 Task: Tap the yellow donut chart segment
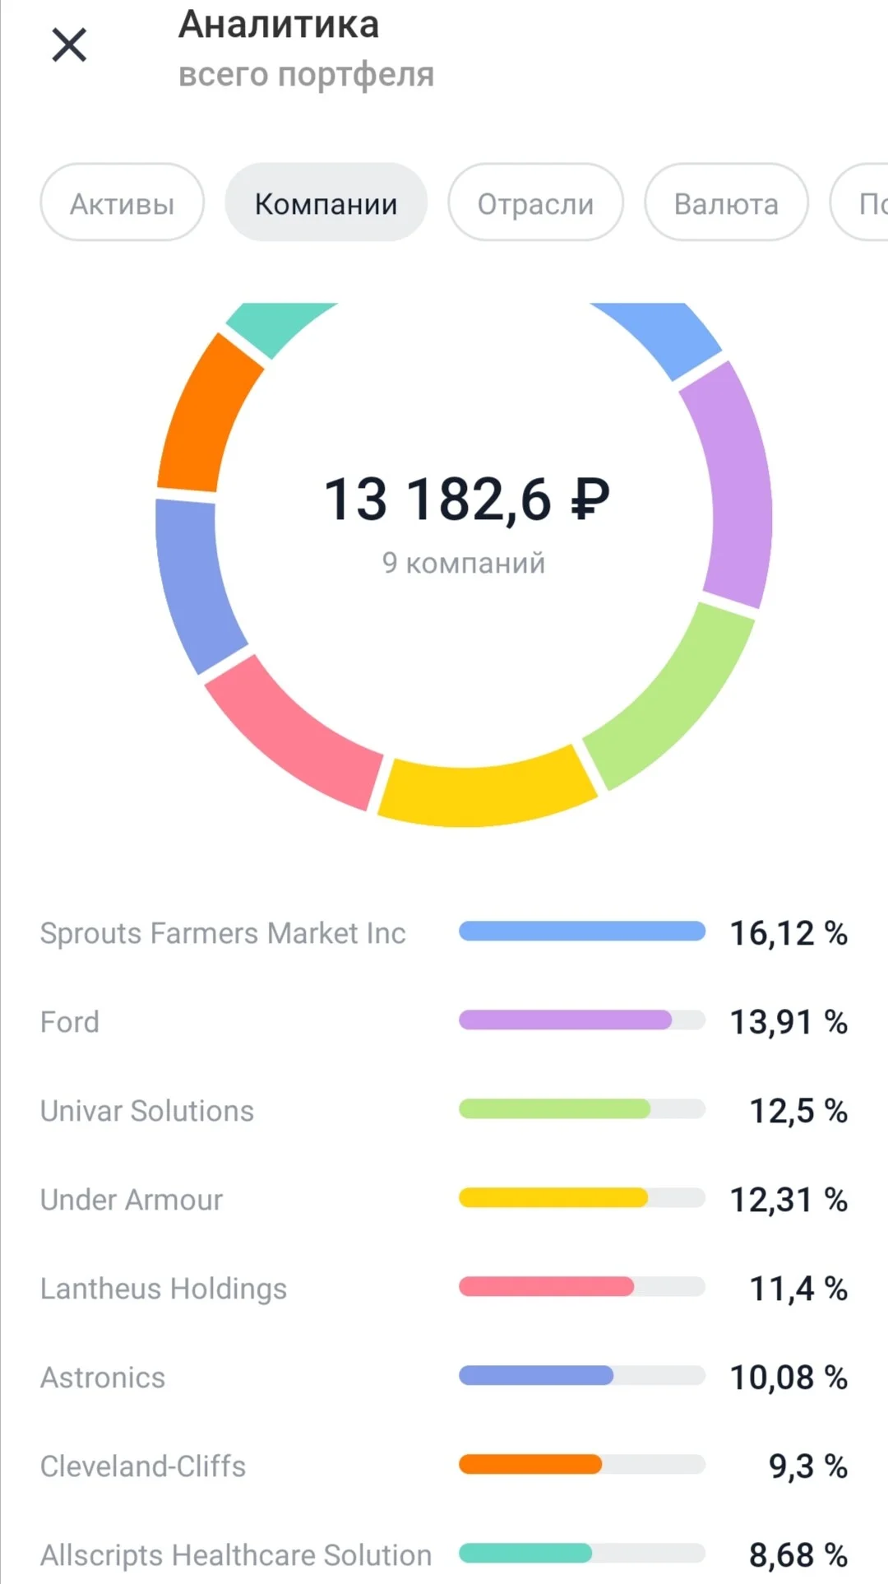[x=485, y=792]
